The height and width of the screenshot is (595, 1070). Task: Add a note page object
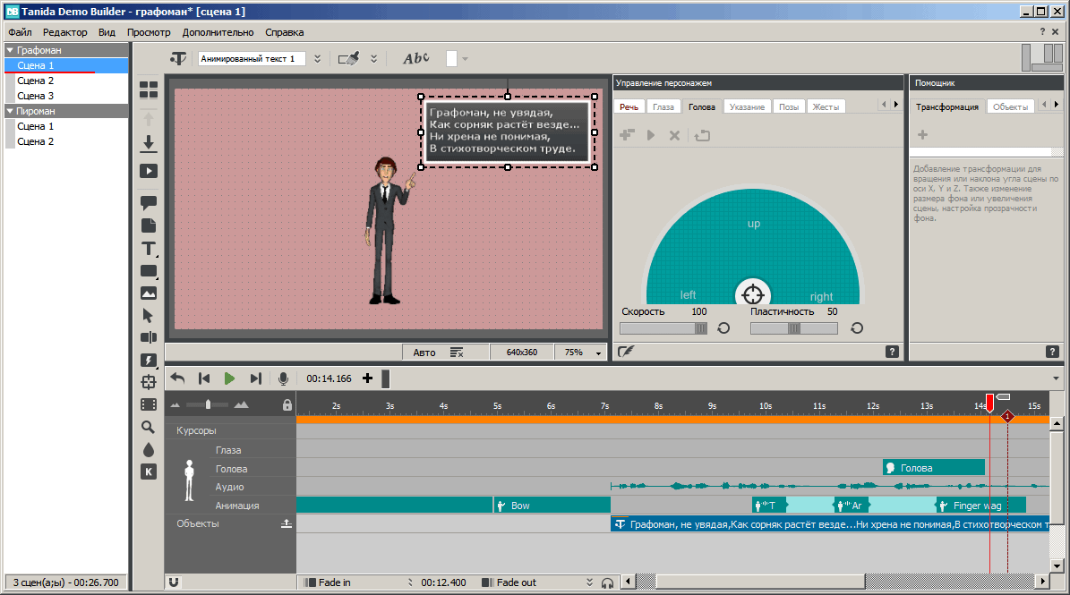[148, 225]
